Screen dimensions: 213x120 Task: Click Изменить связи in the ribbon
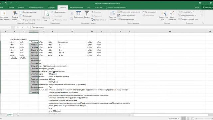(59, 20)
